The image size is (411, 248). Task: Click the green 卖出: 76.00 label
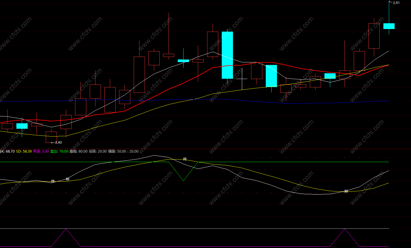(x=59, y=151)
